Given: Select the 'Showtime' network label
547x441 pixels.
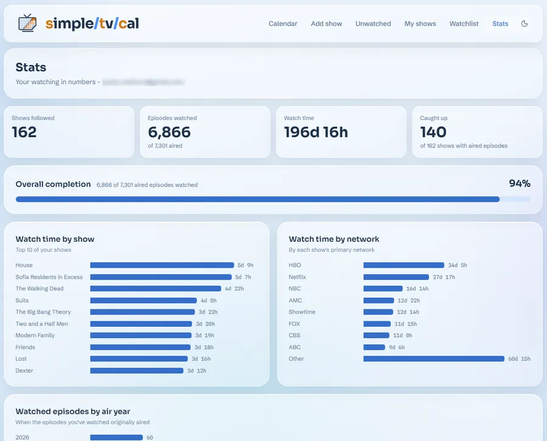Looking at the screenshot, I should [x=301, y=312].
